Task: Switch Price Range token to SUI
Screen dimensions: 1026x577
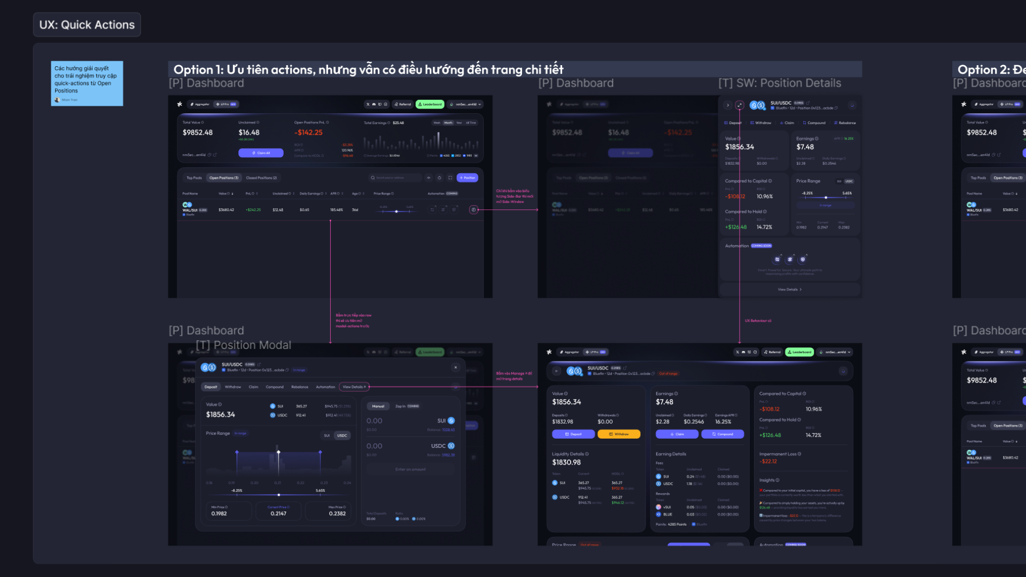Action: point(327,435)
